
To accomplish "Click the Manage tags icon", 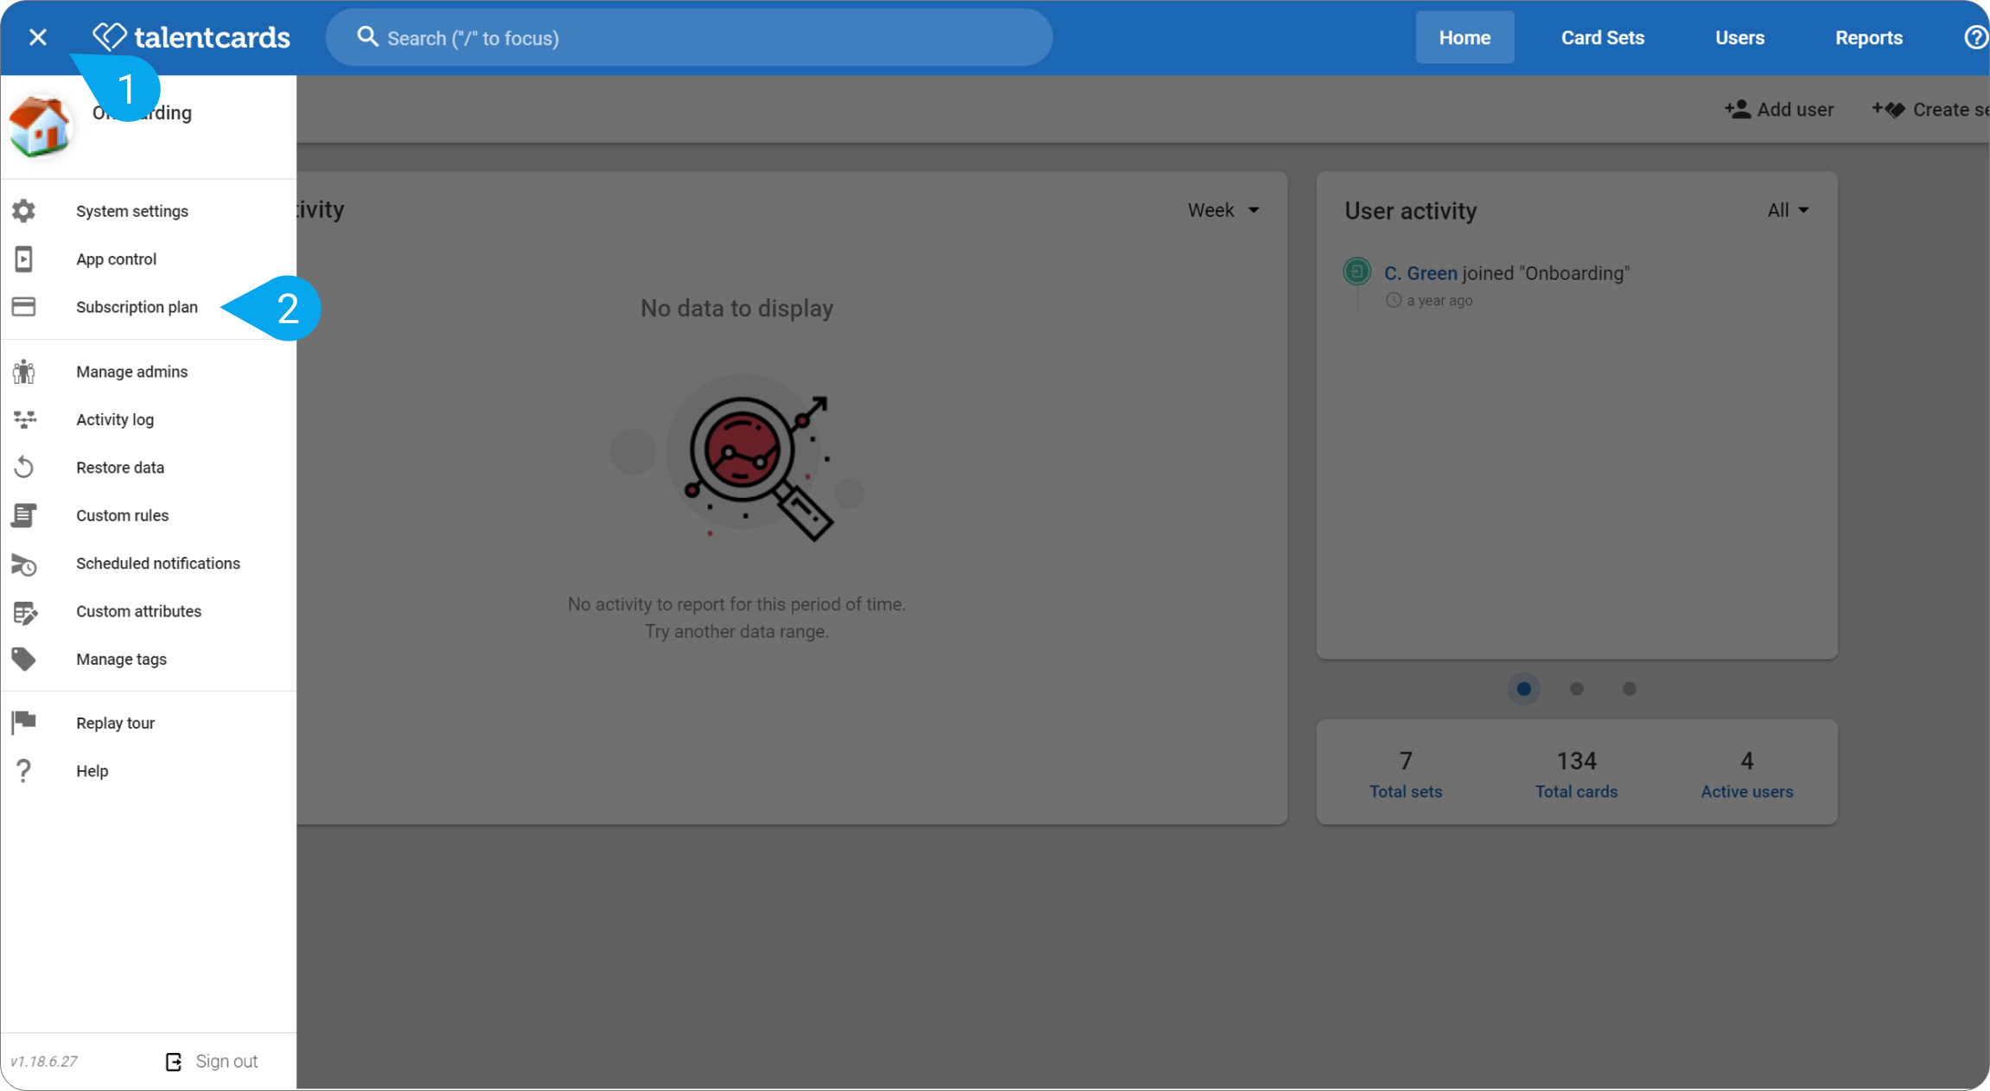I will click(x=23, y=660).
